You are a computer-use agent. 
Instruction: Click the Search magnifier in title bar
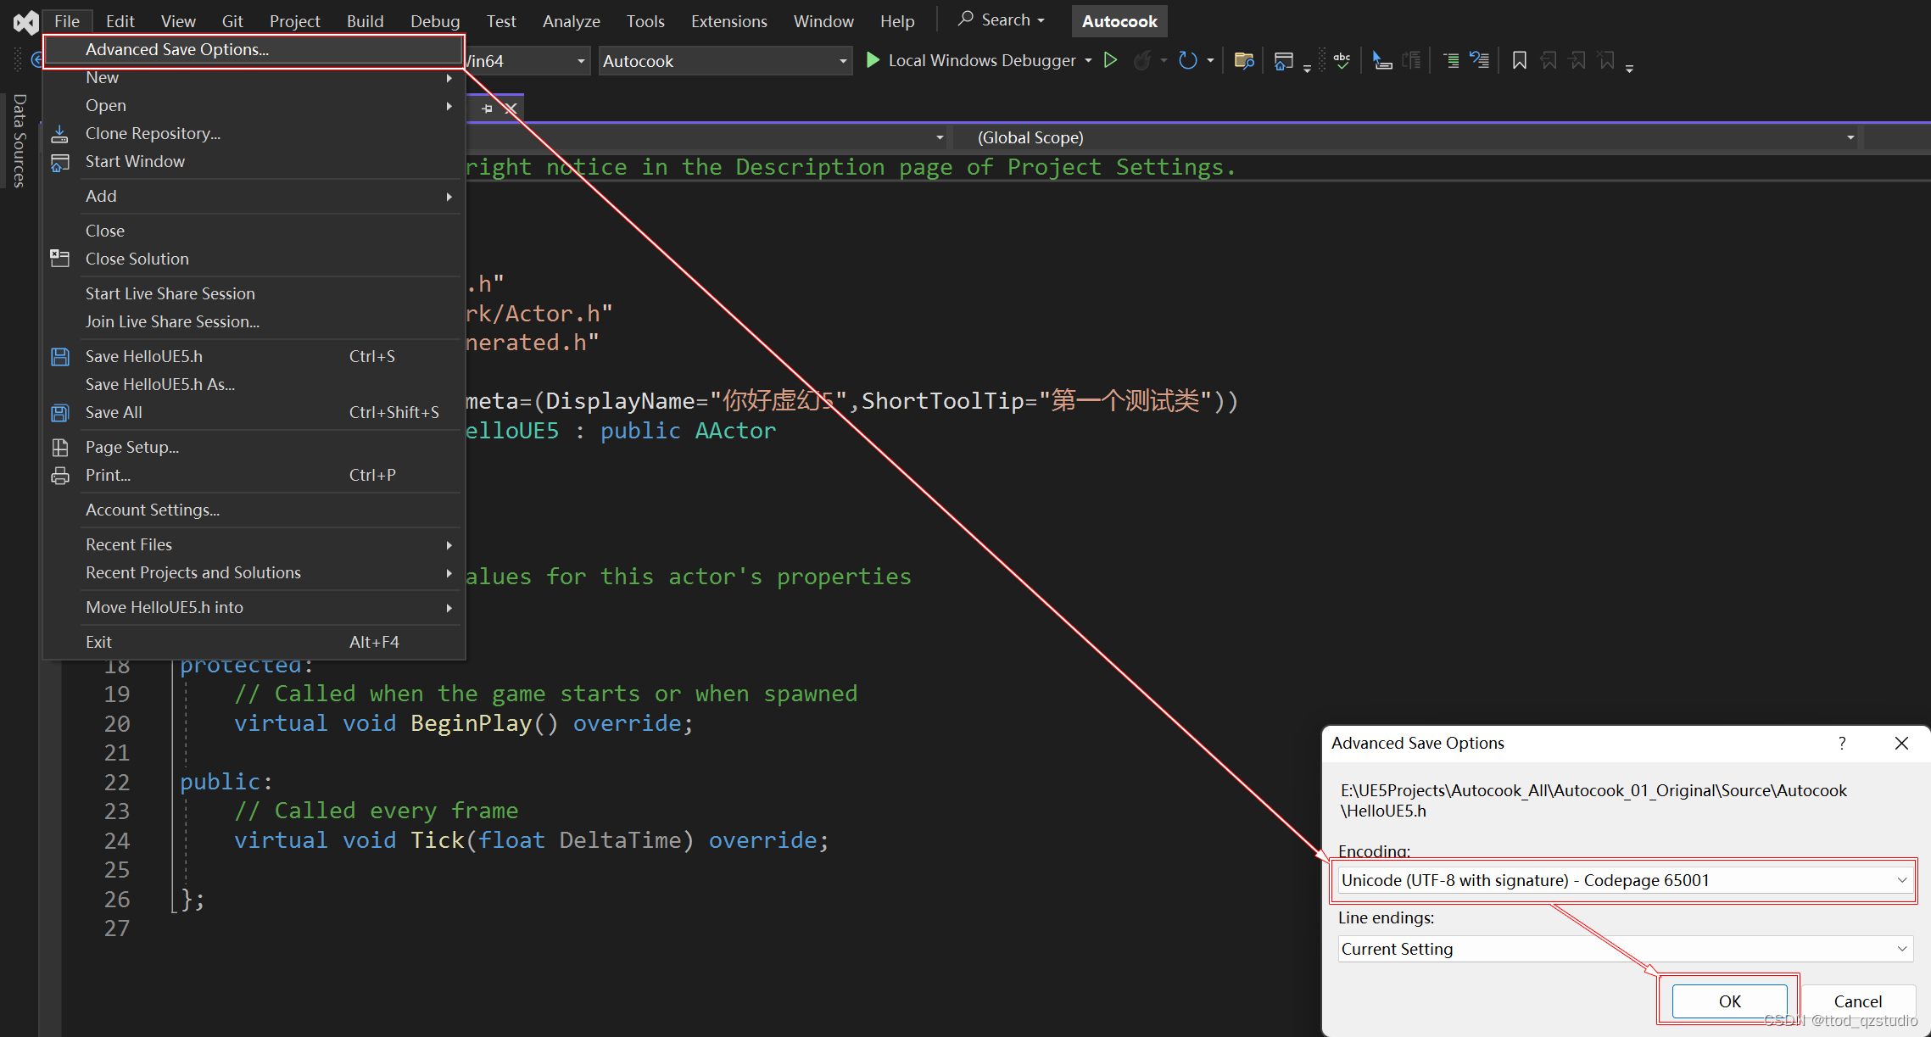click(965, 19)
